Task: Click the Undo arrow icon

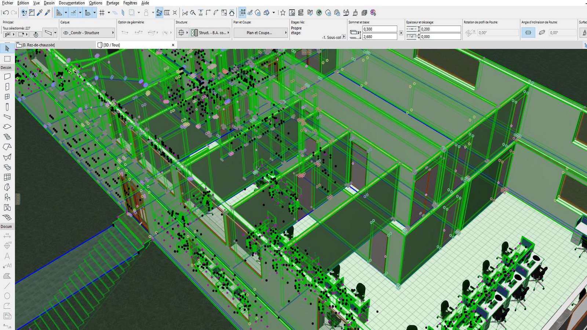Action: coord(6,13)
